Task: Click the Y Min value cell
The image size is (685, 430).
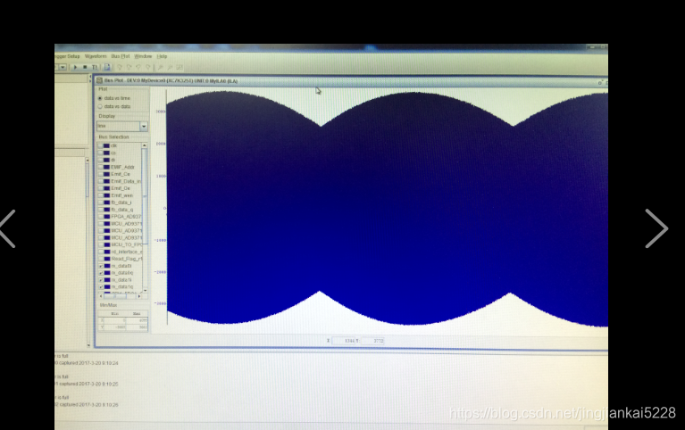Action: [115, 327]
